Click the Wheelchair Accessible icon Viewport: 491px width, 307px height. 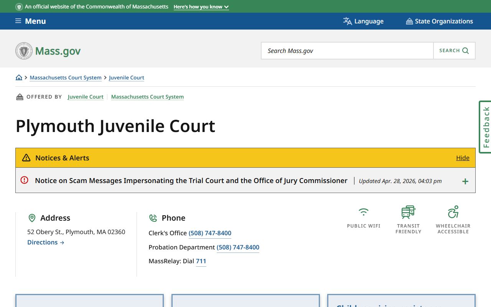(x=453, y=212)
